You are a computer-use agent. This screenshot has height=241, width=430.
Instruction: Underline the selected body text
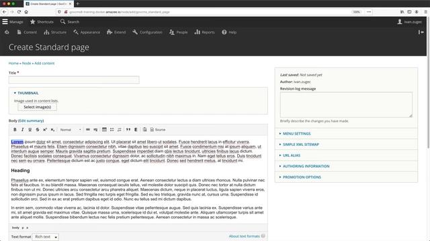(30, 129)
